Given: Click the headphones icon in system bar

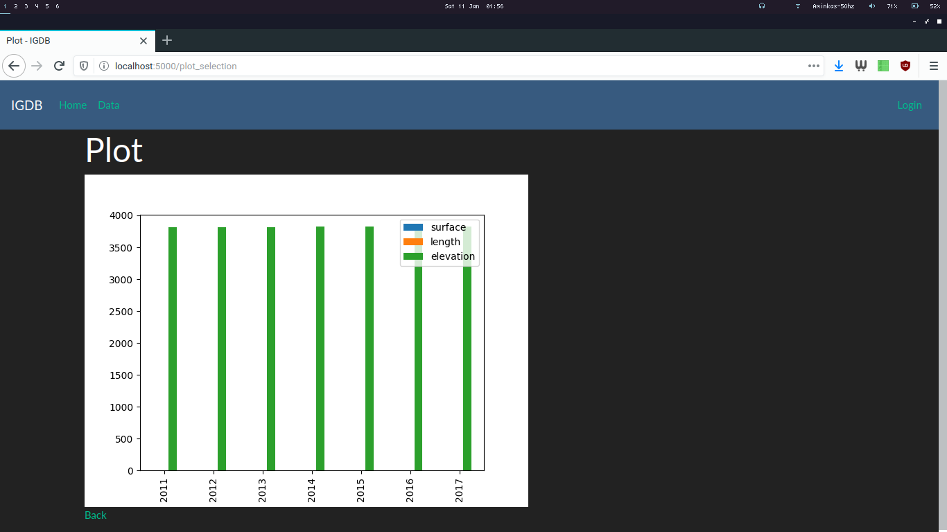Looking at the screenshot, I should point(762,6).
